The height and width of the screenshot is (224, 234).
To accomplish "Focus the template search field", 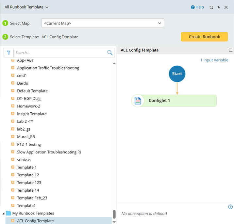I will [60, 53].
